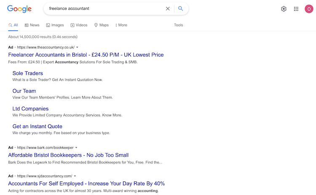Click the Ad label of theaccountancy result
The width and height of the screenshot is (316, 195).
(x=11, y=47)
